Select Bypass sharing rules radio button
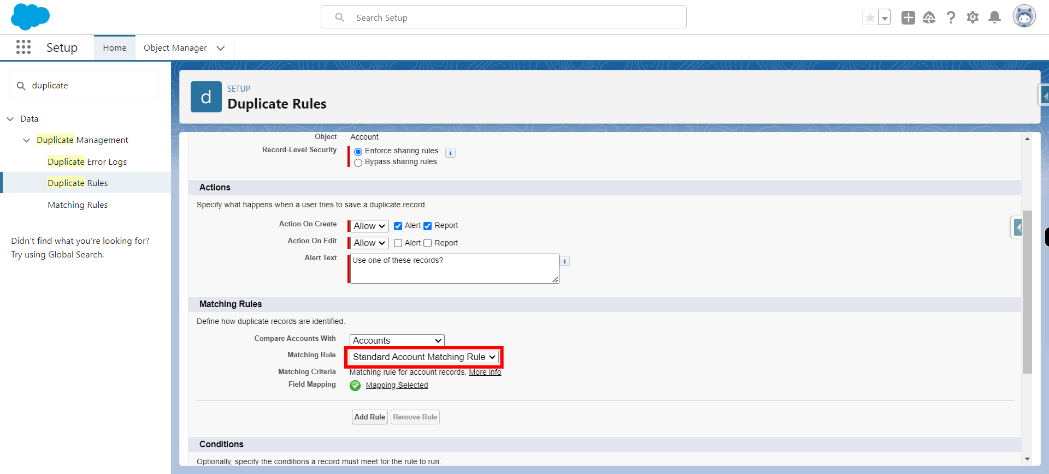This screenshot has width=1049, height=474. pos(358,163)
